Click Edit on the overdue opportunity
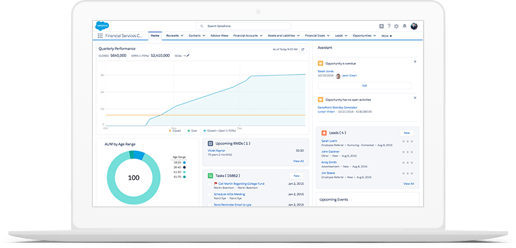The width and height of the screenshot is (516, 248). tap(364, 85)
